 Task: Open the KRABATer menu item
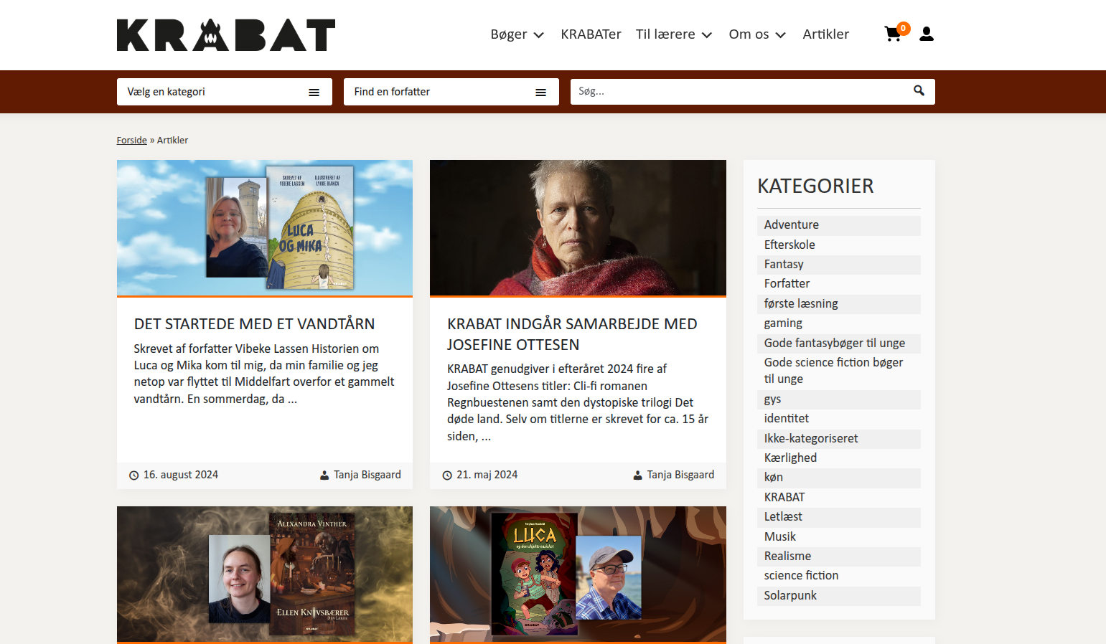pos(591,34)
